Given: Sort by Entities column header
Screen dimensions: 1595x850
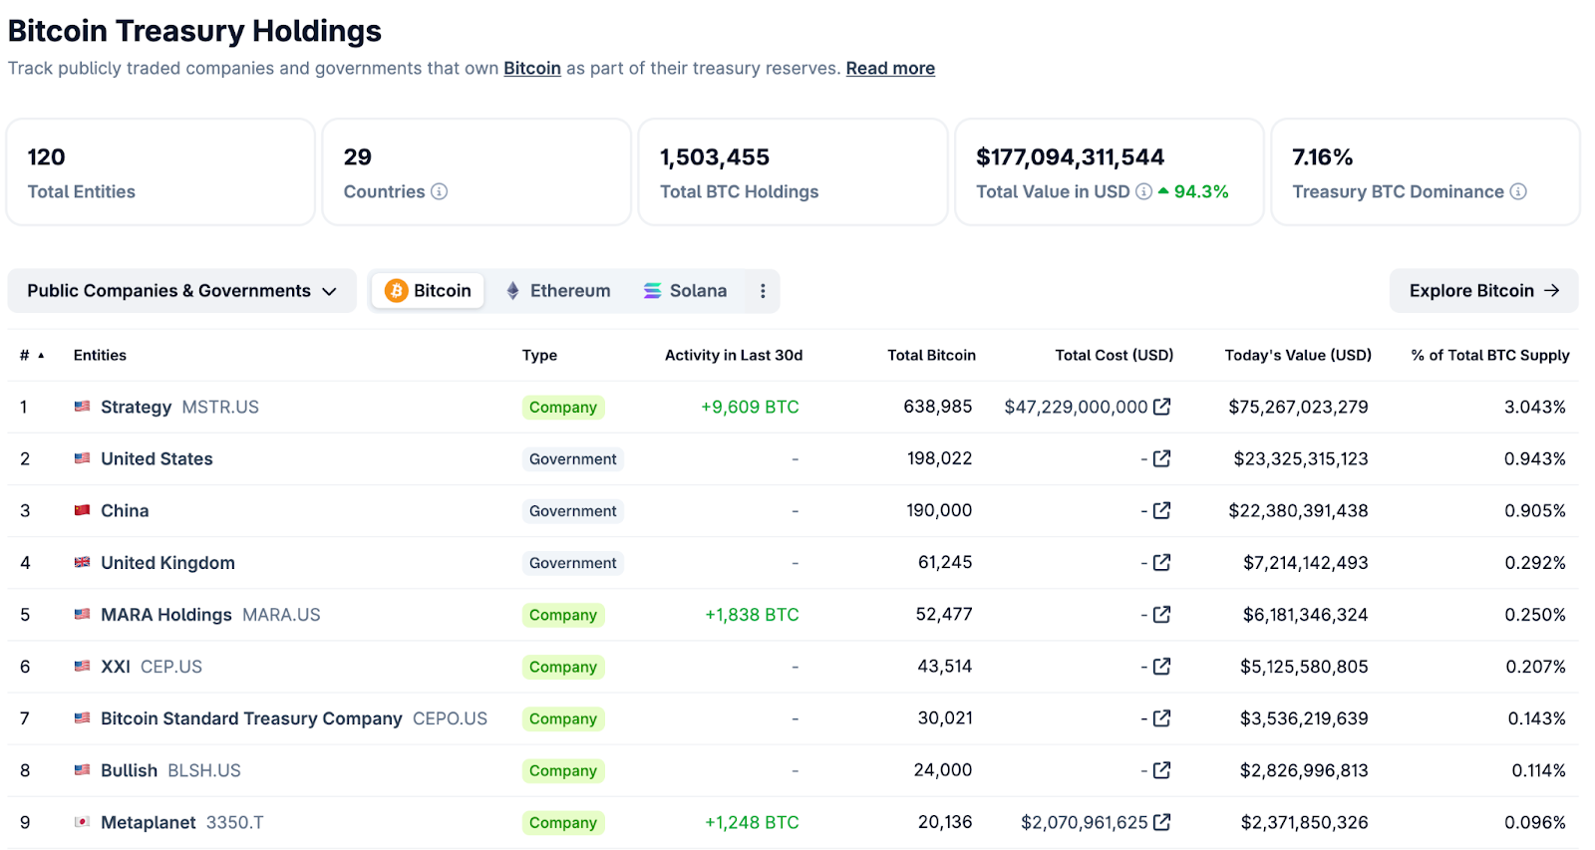Looking at the screenshot, I should 100,356.
